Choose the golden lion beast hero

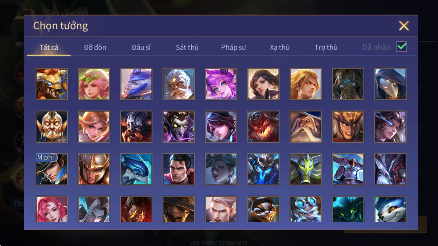[52, 84]
